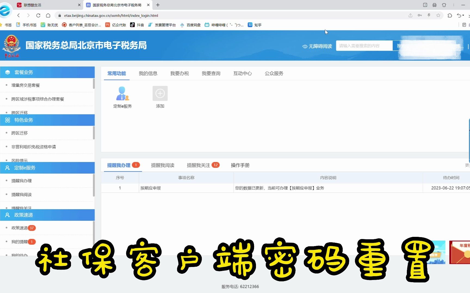Switch to the 我的信息 tab
Image resolution: width=470 pixels, height=293 pixels.
148,74
